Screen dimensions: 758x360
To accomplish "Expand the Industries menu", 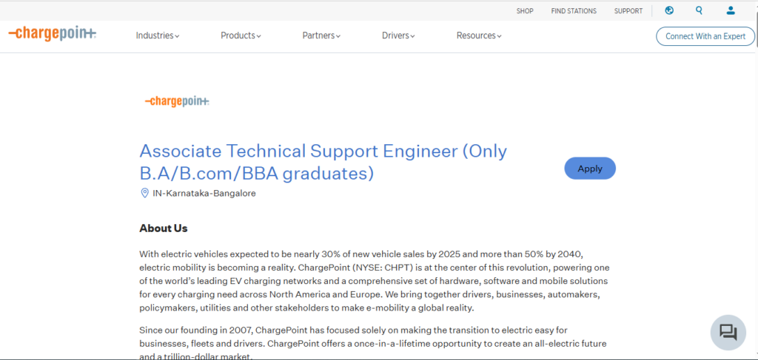I will [158, 35].
